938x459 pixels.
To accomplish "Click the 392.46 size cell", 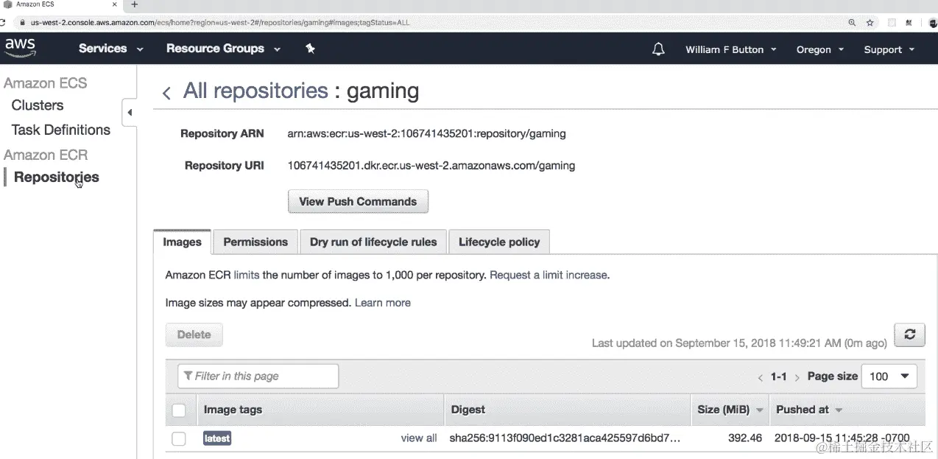I will point(745,438).
